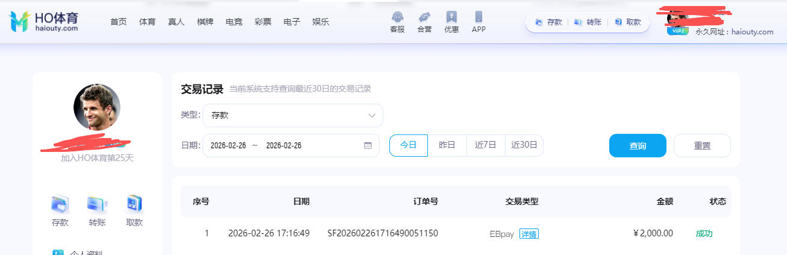The image size is (787, 255).
Task: Click the blue 查询 search button
Action: point(638,145)
